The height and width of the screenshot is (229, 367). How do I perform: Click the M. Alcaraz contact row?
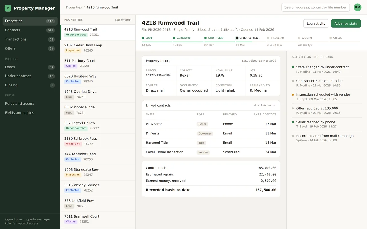pyautogui.click(x=211, y=124)
